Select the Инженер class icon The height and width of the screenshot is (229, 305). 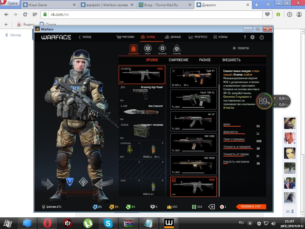click(x=162, y=48)
